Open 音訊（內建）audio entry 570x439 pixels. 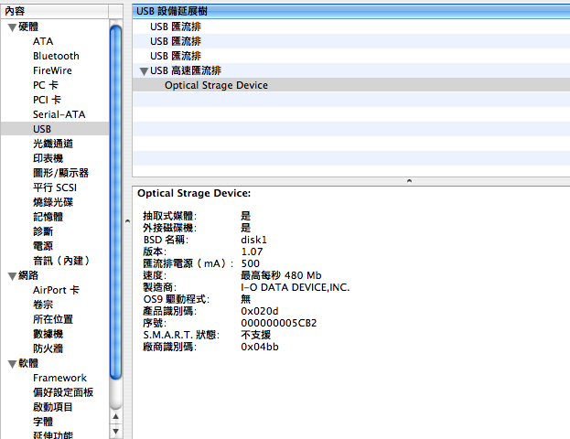(x=61, y=261)
